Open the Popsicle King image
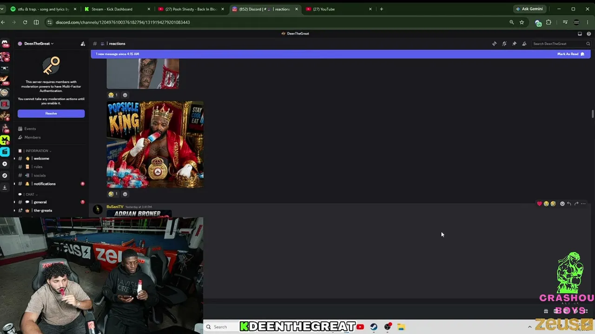Image resolution: width=595 pixels, height=334 pixels. pyautogui.click(x=155, y=145)
